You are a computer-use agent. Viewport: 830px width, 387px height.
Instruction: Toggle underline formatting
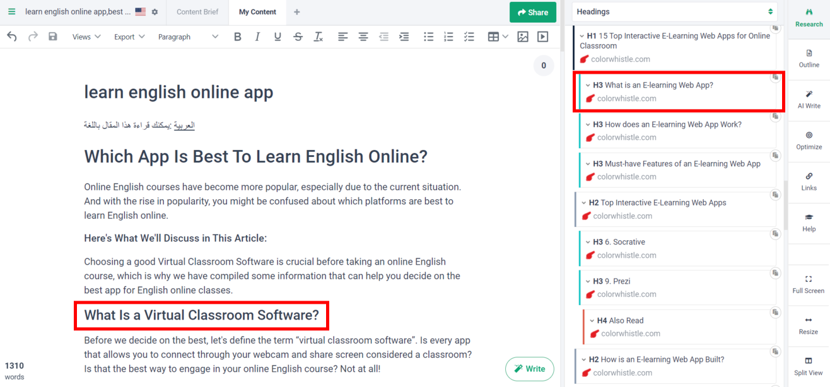(x=278, y=37)
